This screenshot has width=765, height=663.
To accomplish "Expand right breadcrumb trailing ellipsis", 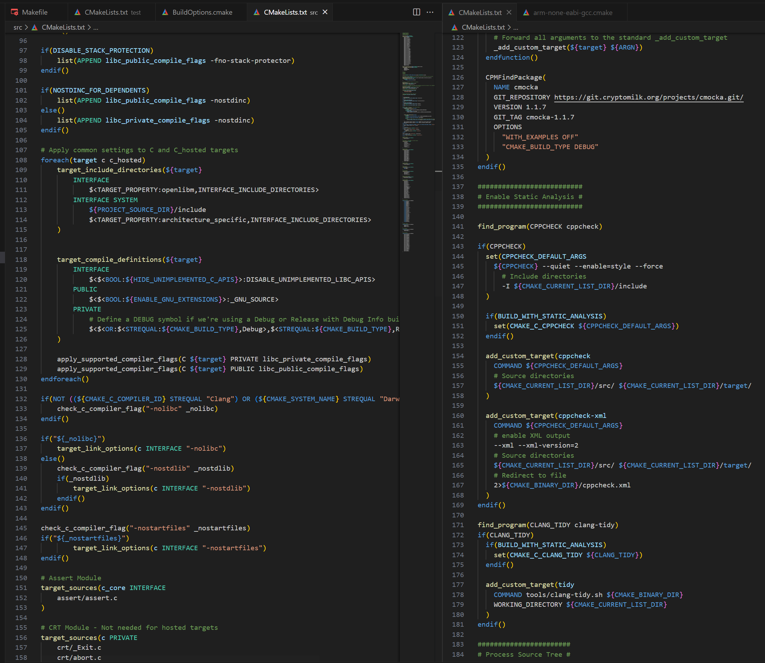I will (516, 27).
